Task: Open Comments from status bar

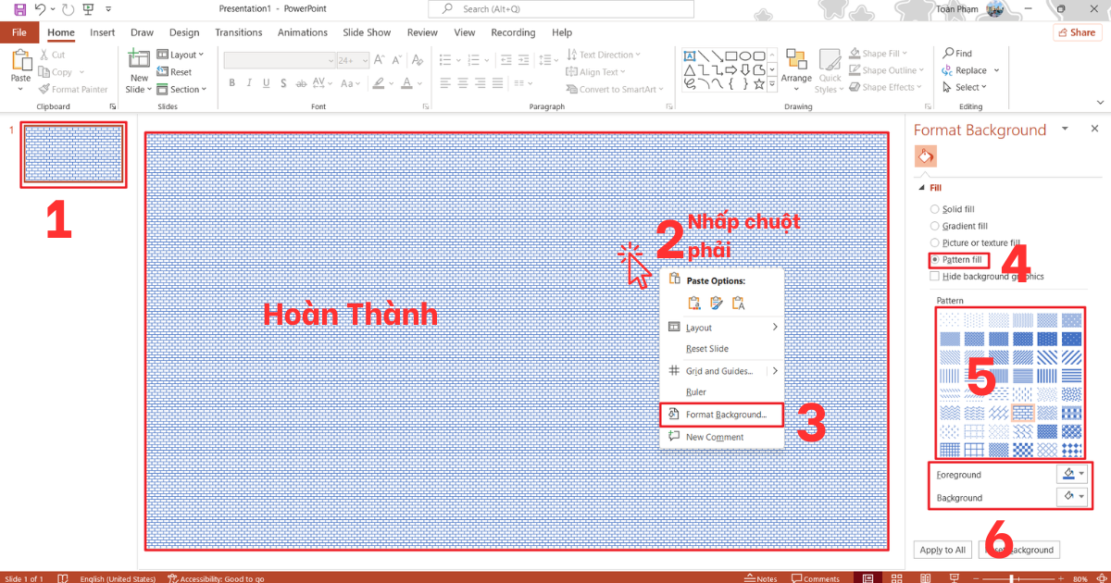Action: click(x=815, y=578)
